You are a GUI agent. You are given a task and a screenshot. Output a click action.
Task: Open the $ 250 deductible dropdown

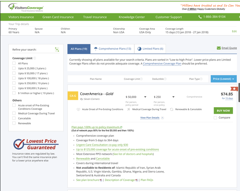coord(164,97)
